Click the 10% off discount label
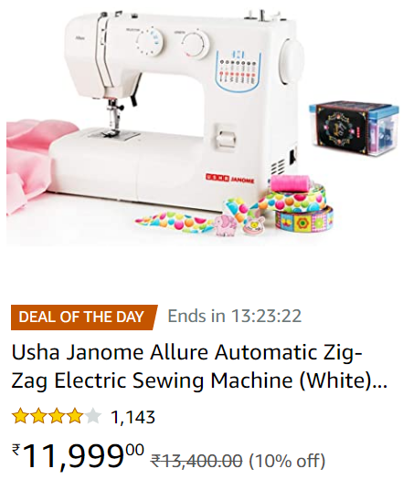The image size is (403, 479). pos(287,461)
